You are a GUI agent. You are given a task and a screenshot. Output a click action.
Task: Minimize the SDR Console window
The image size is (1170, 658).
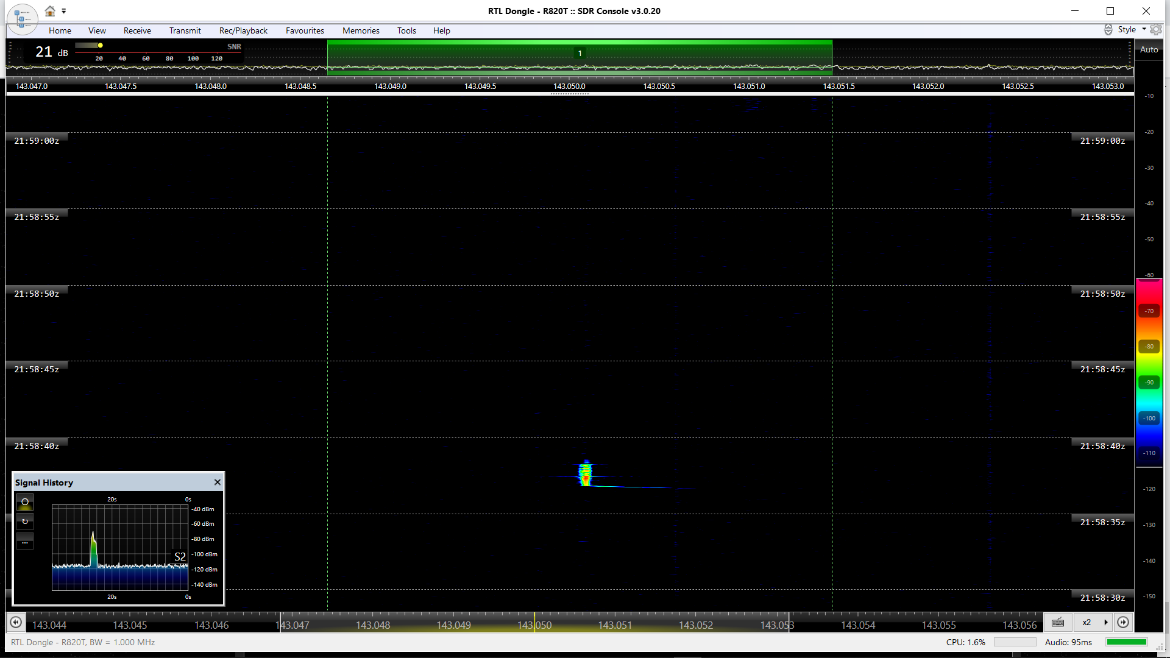point(1075,11)
